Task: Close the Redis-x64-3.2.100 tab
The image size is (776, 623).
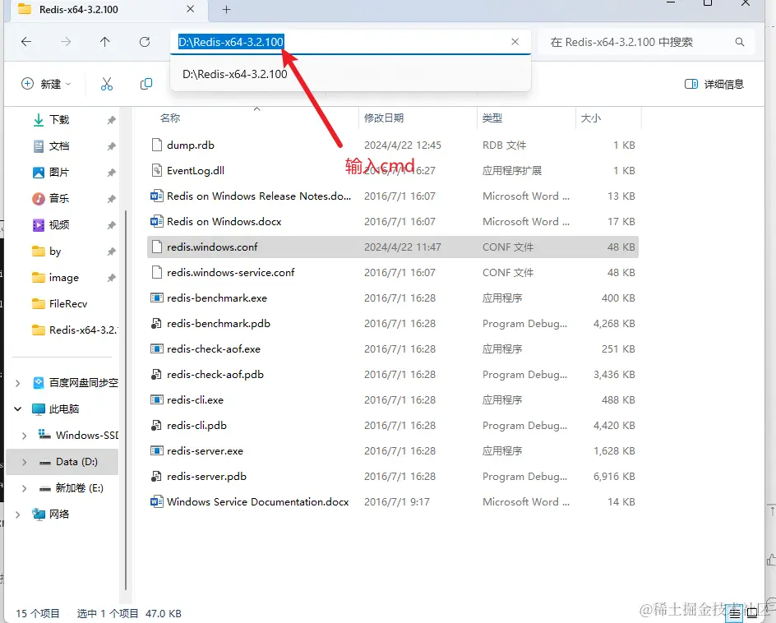Action: tap(191, 9)
